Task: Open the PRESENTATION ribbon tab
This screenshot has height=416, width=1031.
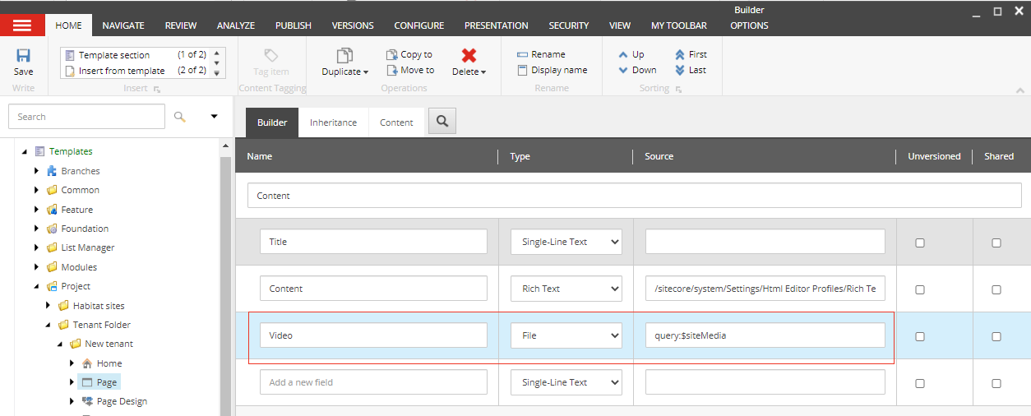Action: (497, 25)
